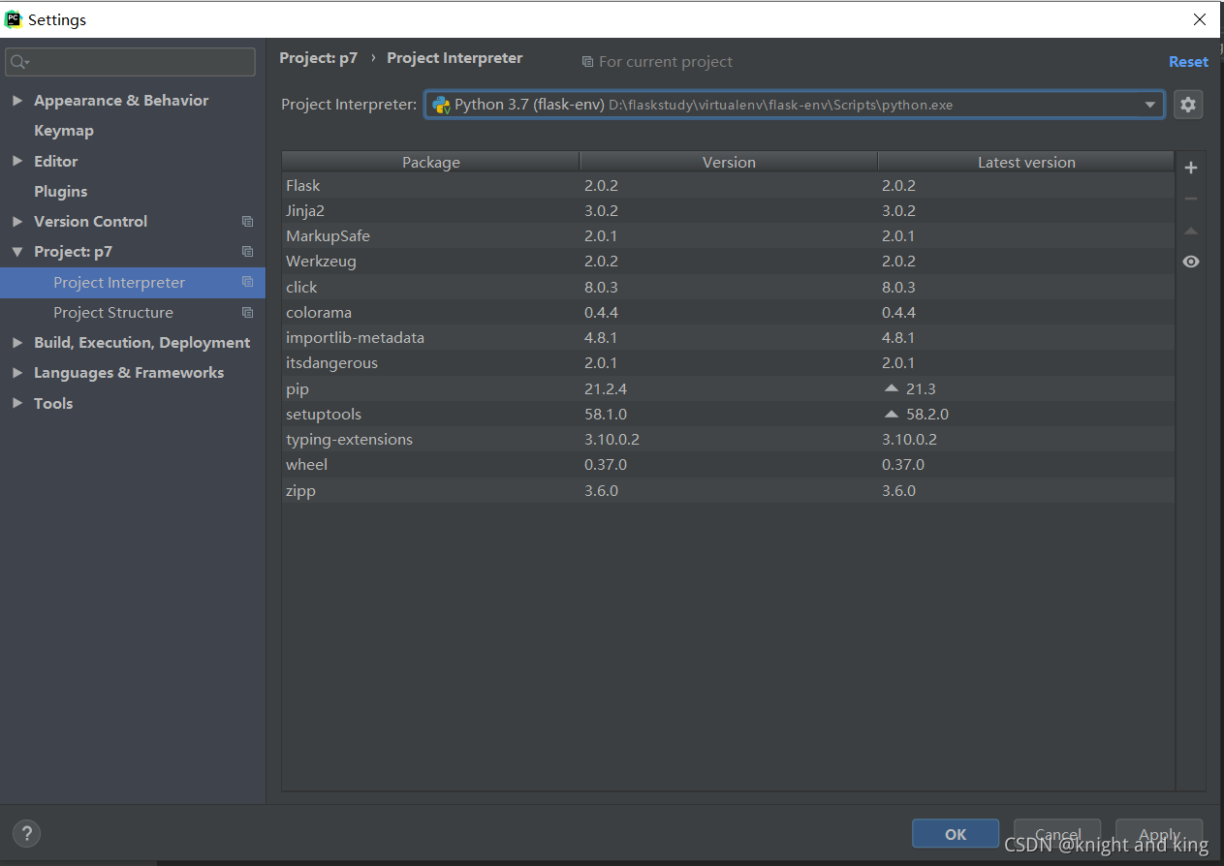
Task: Select the itsdangerous package row
Action: [728, 363]
